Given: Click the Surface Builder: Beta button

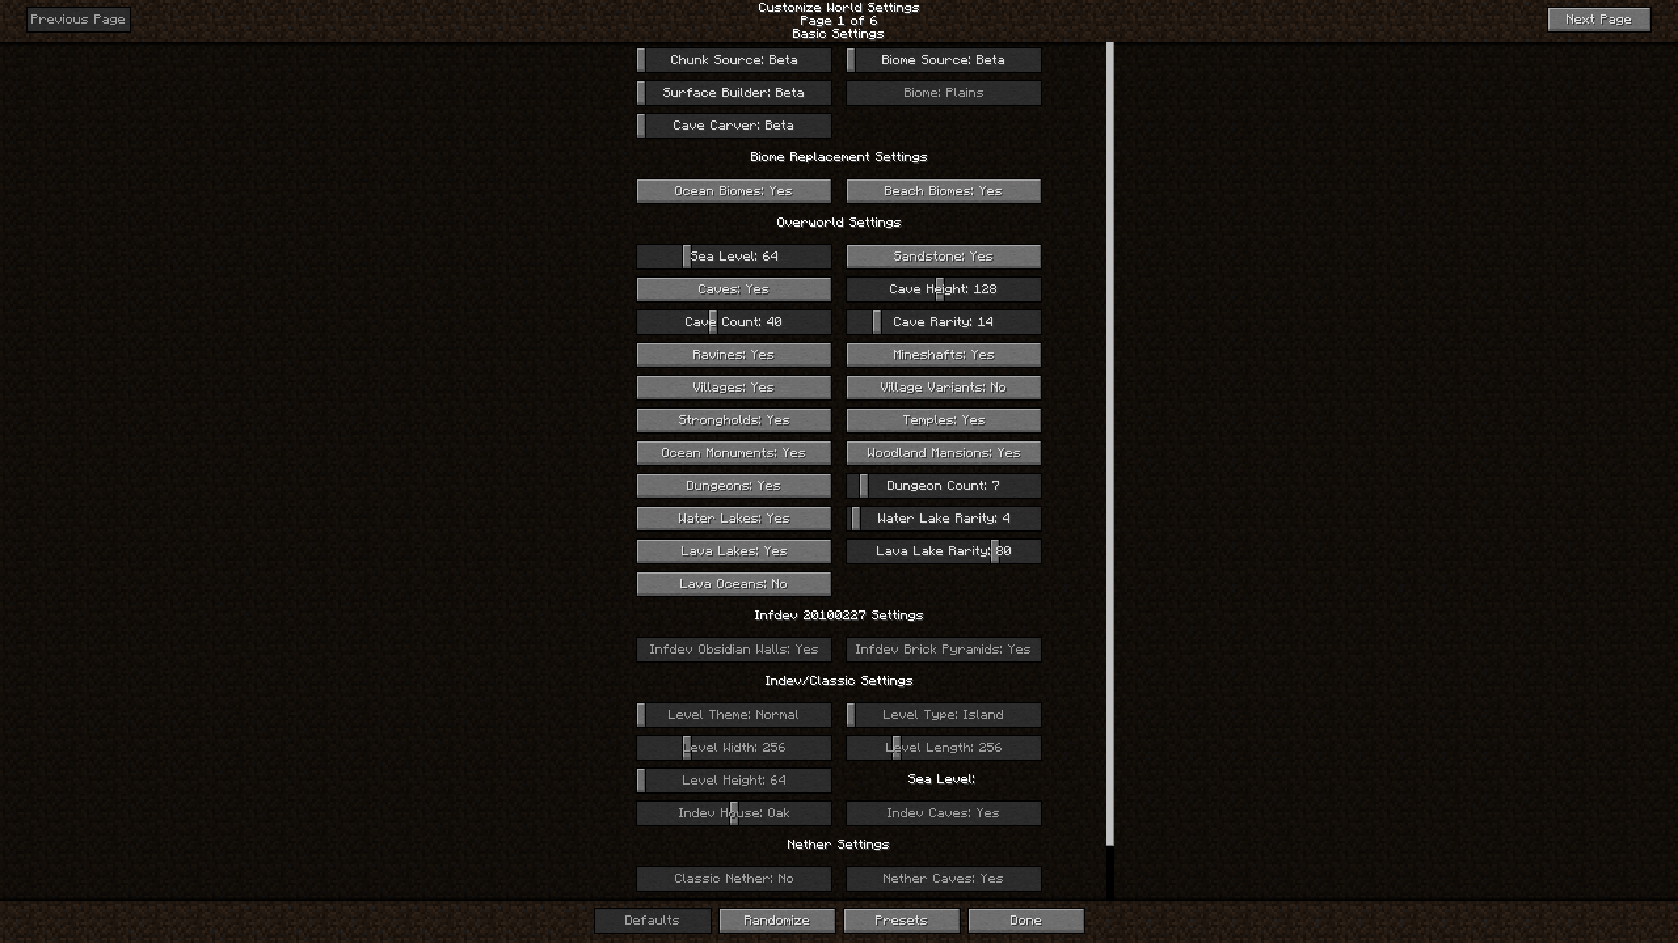Looking at the screenshot, I should (733, 91).
